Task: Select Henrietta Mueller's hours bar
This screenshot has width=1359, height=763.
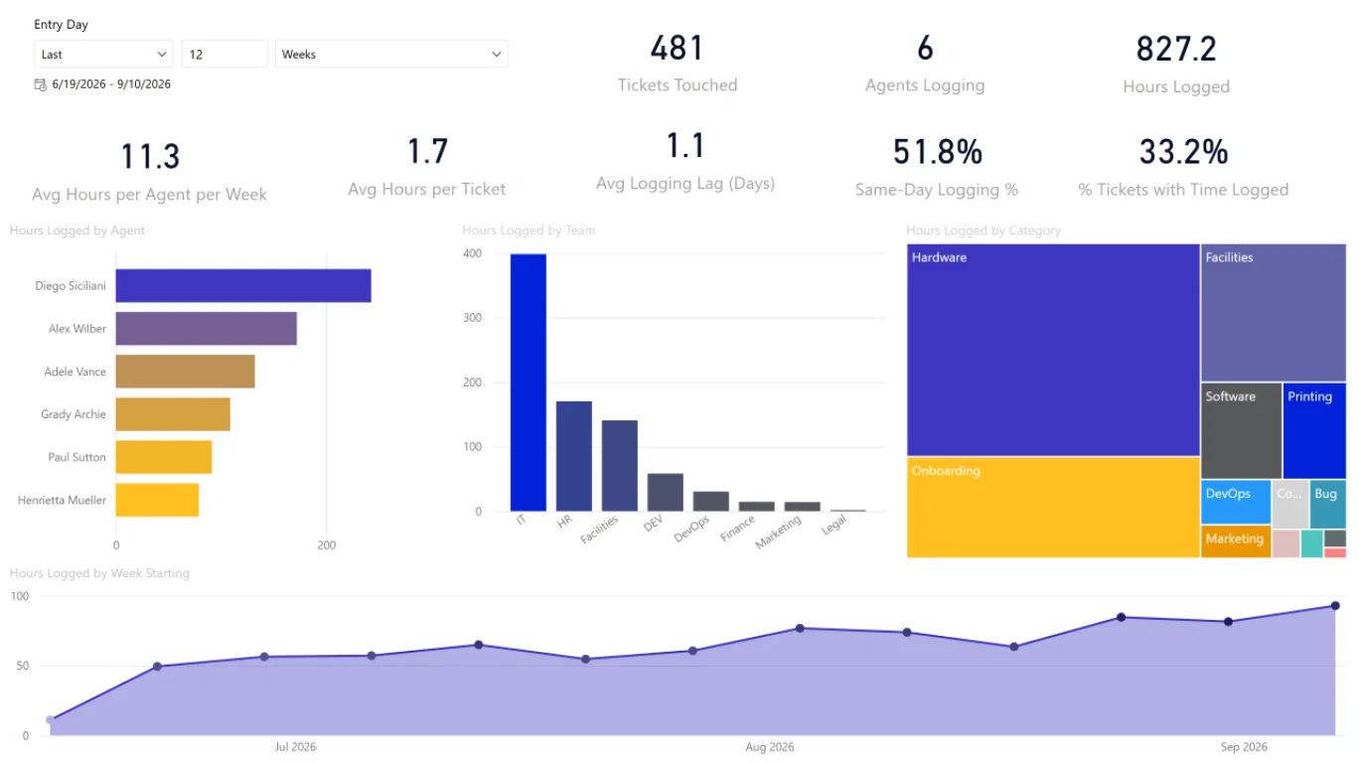Action: [x=157, y=500]
